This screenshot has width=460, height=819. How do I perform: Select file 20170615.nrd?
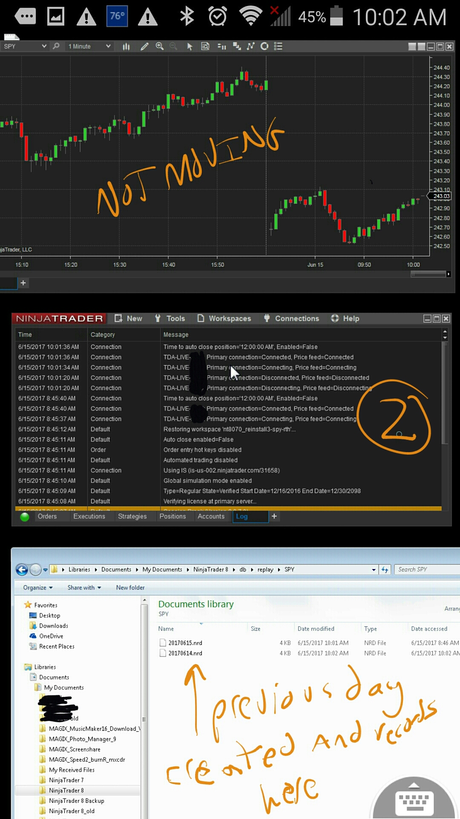185,643
